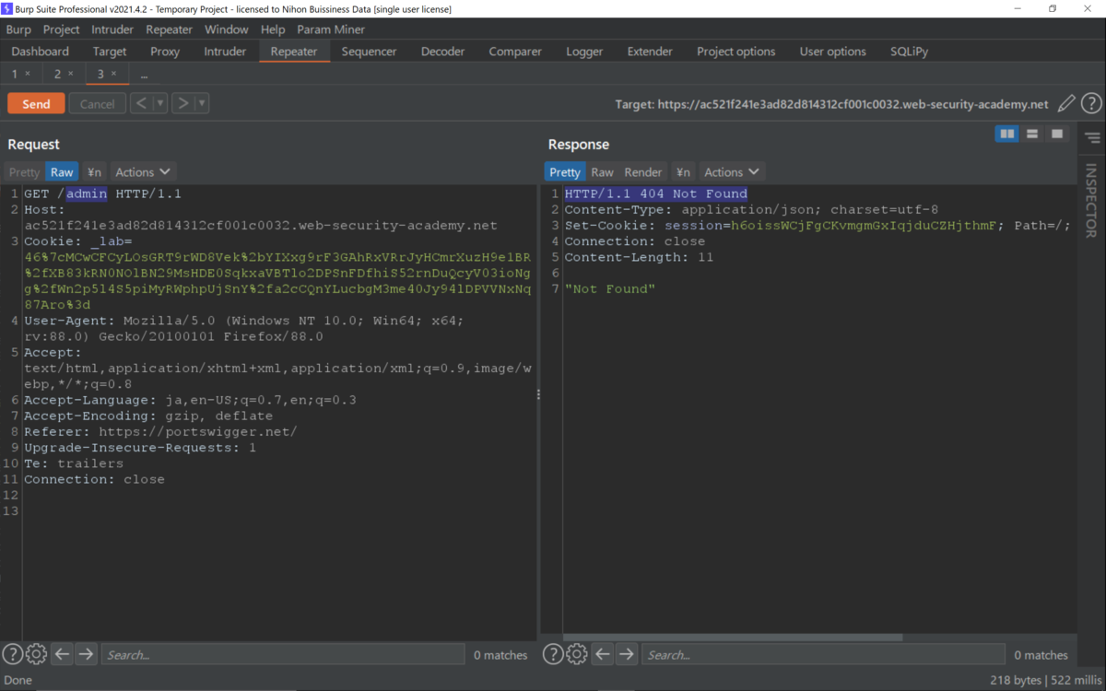Select the combined tab layout icon
This screenshot has width=1106, height=691.
[1057, 135]
